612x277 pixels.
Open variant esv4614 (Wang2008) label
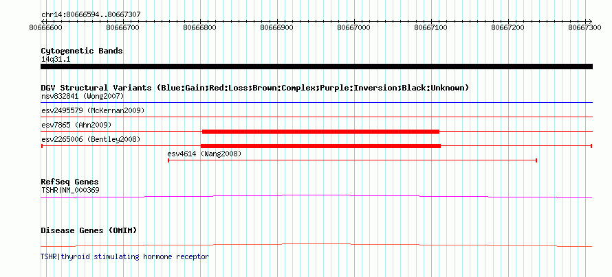coord(204,154)
